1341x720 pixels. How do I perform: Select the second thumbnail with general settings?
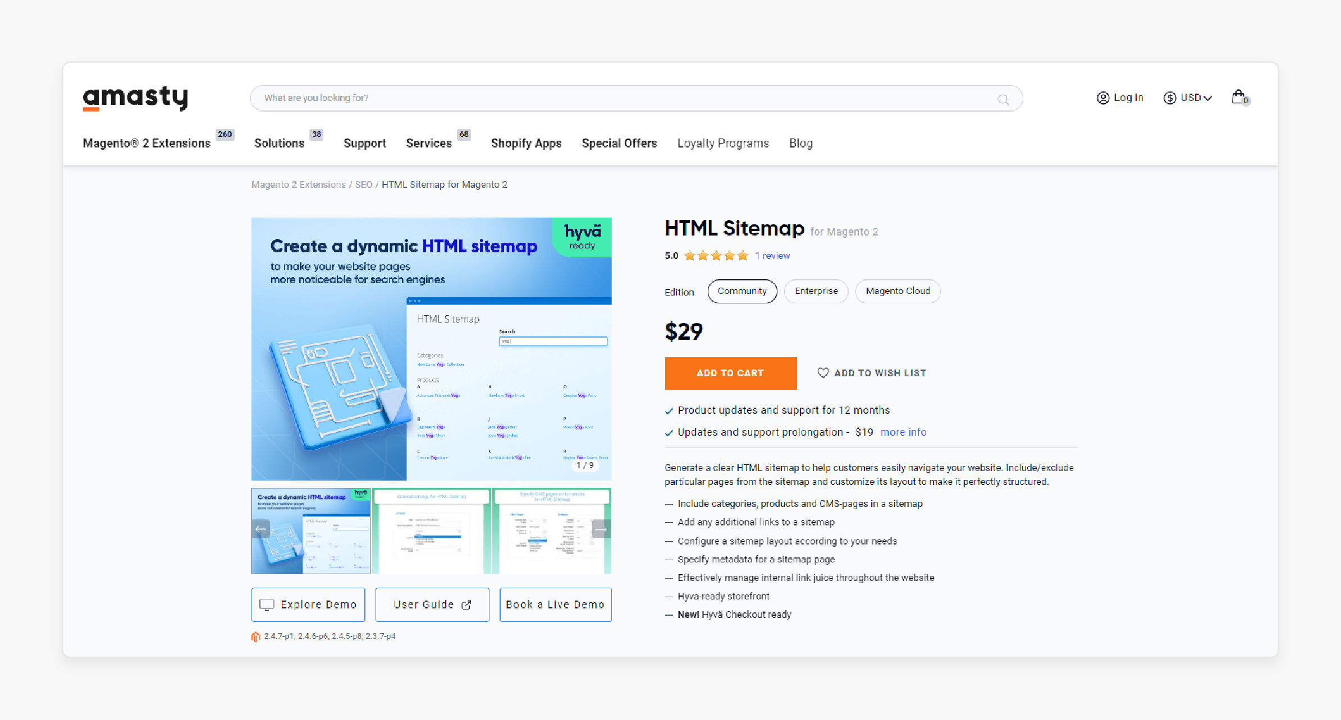click(x=432, y=531)
